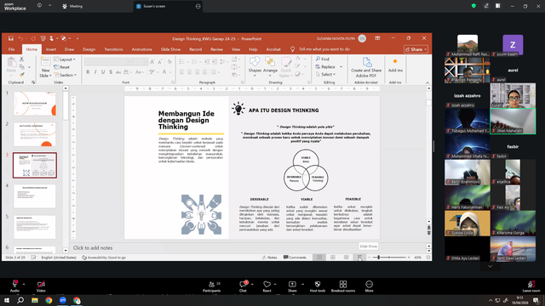
Task: Open the Insert ribbon tab
Action: coord(51,49)
